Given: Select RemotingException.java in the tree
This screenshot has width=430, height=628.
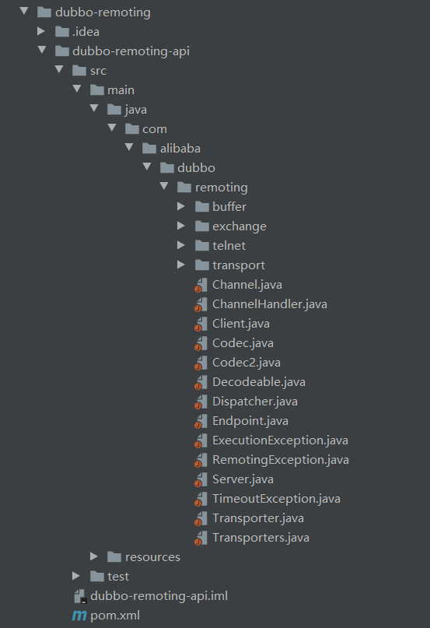Looking at the screenshot, I should coord(280,460).
